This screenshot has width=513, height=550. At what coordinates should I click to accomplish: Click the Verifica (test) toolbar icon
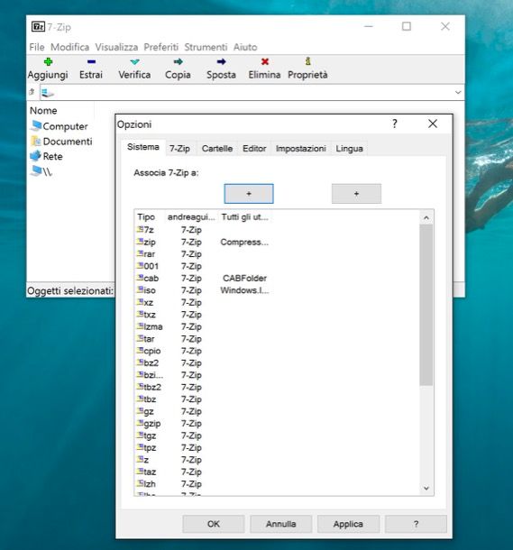134,62
